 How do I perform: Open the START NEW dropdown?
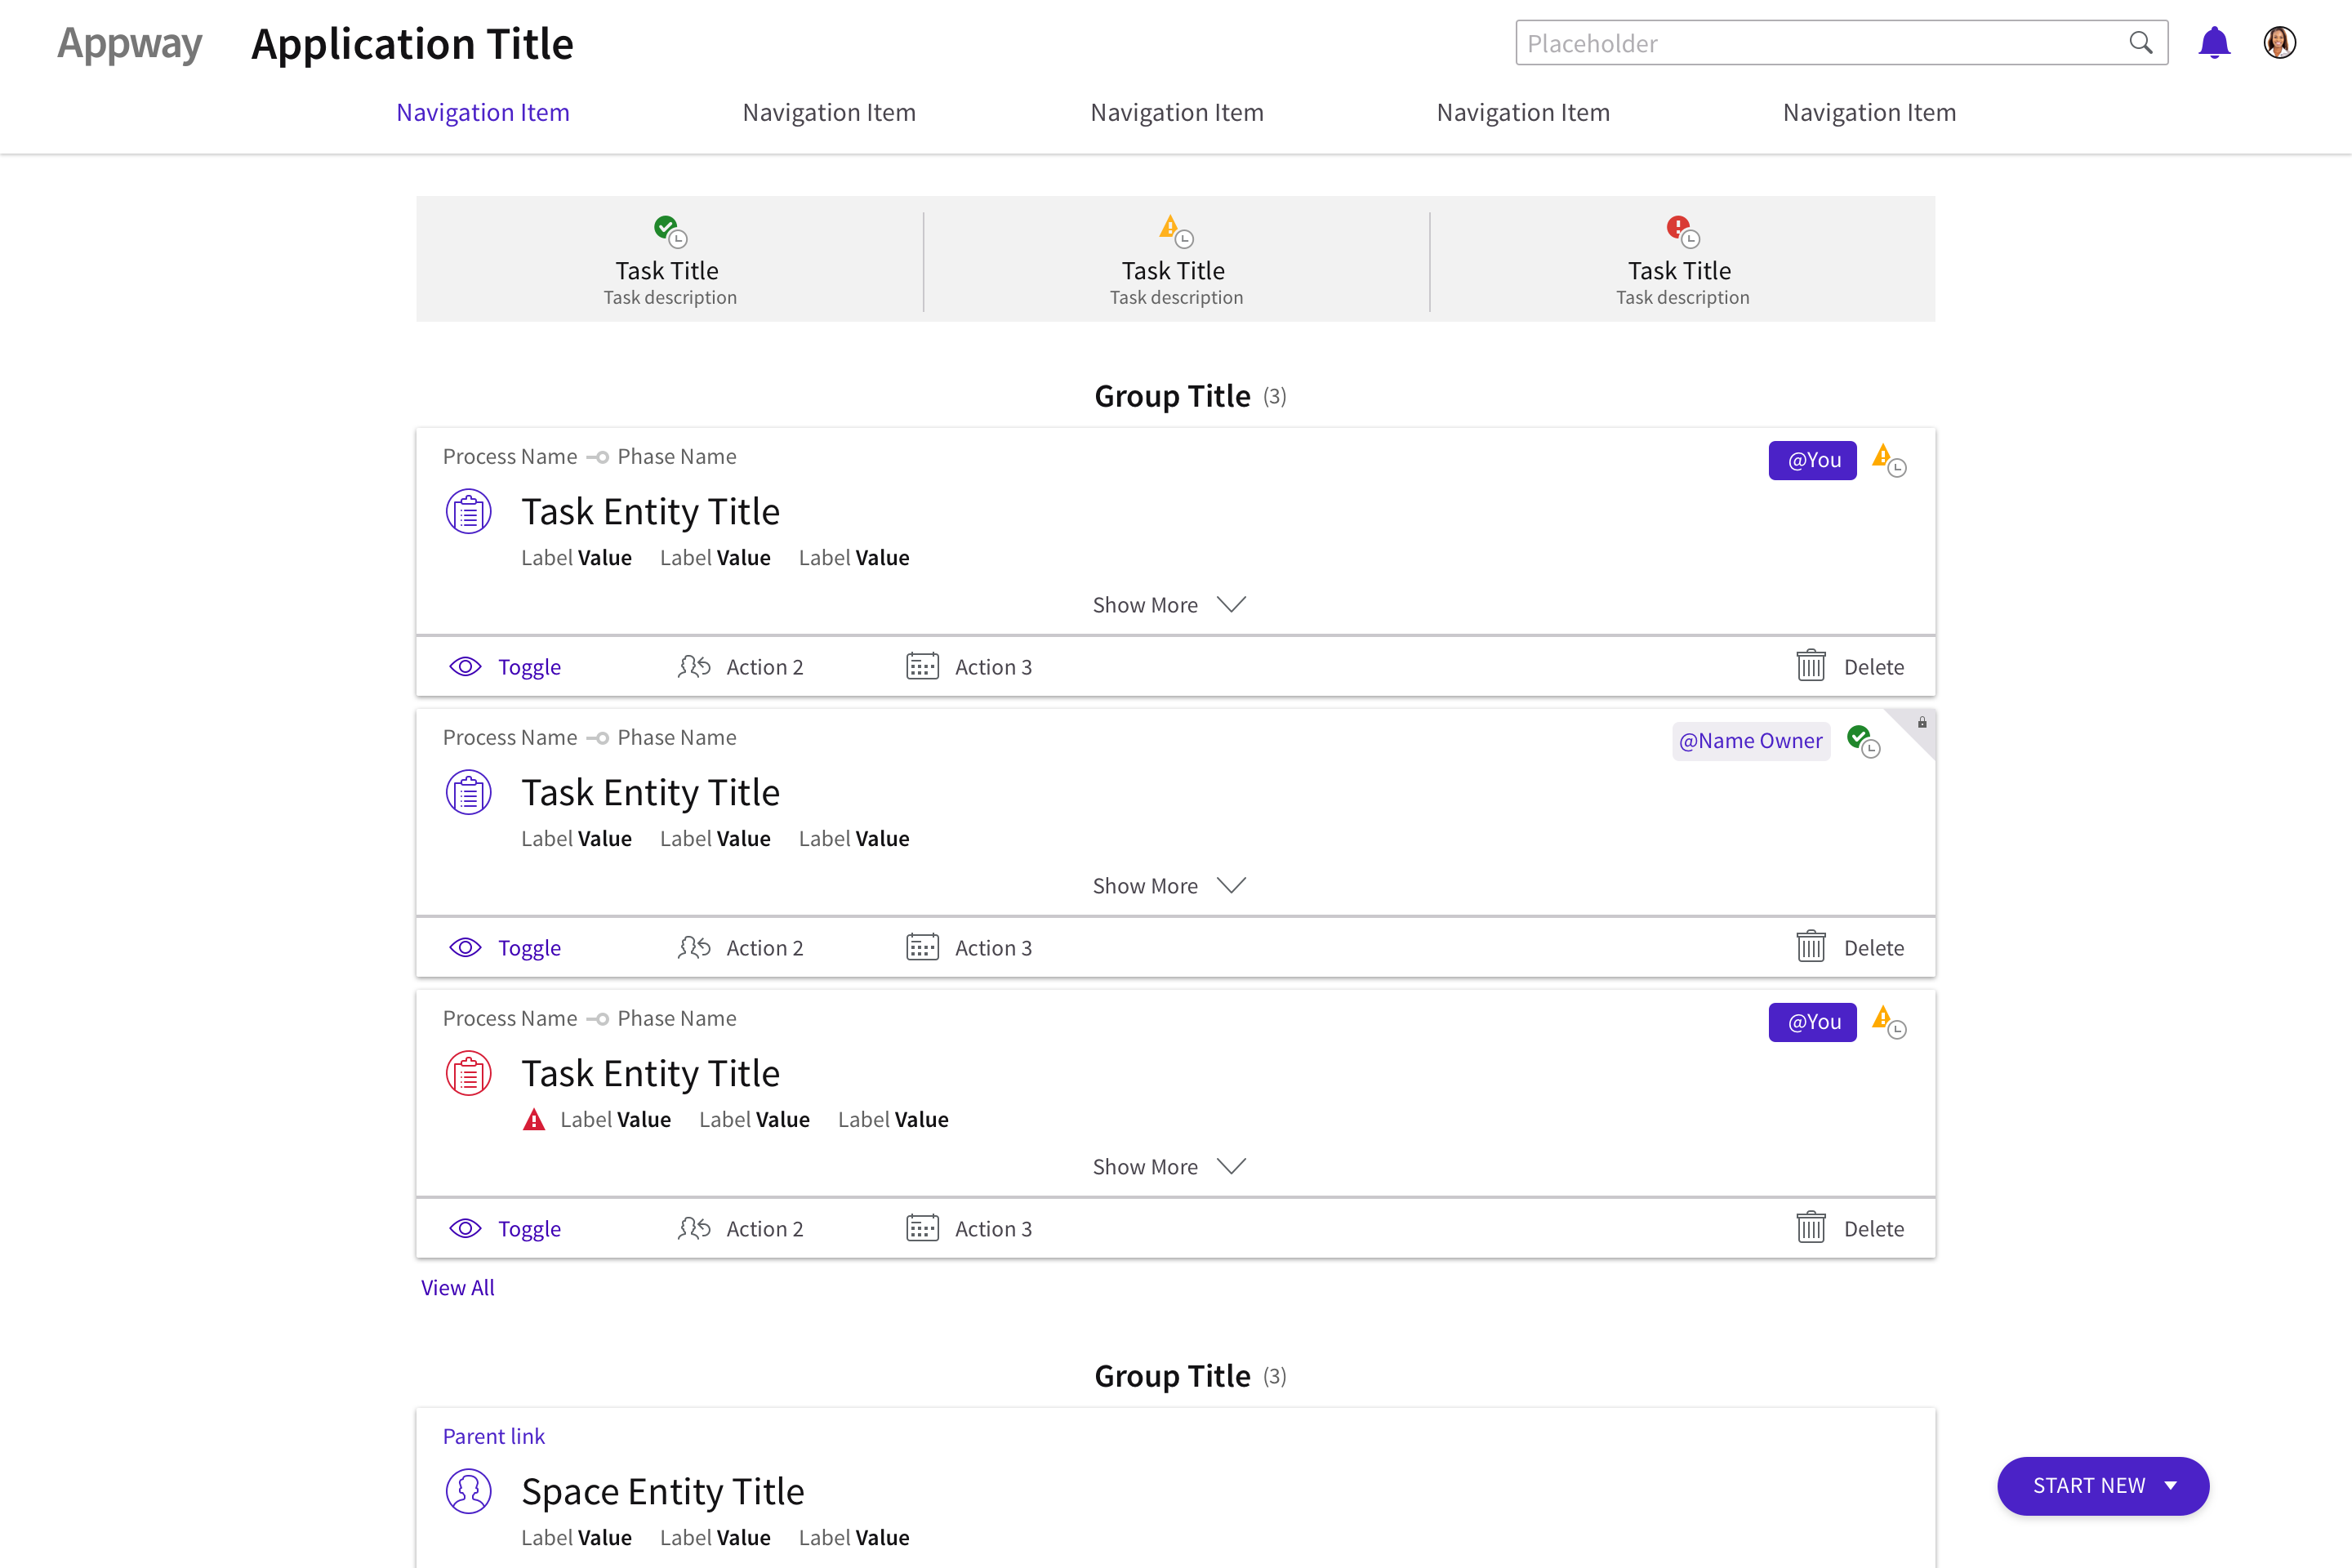2103,1486
